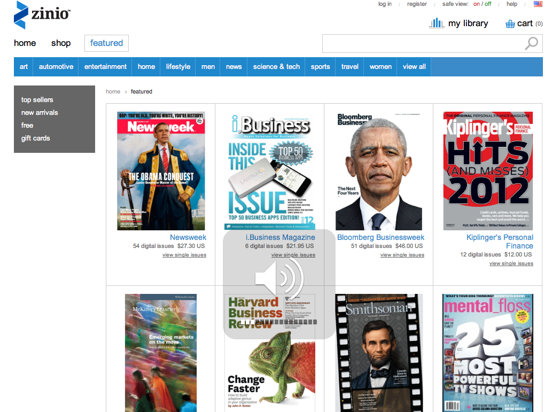
Task: Click the featured breadcrumb text
Action: pos(142,91)
